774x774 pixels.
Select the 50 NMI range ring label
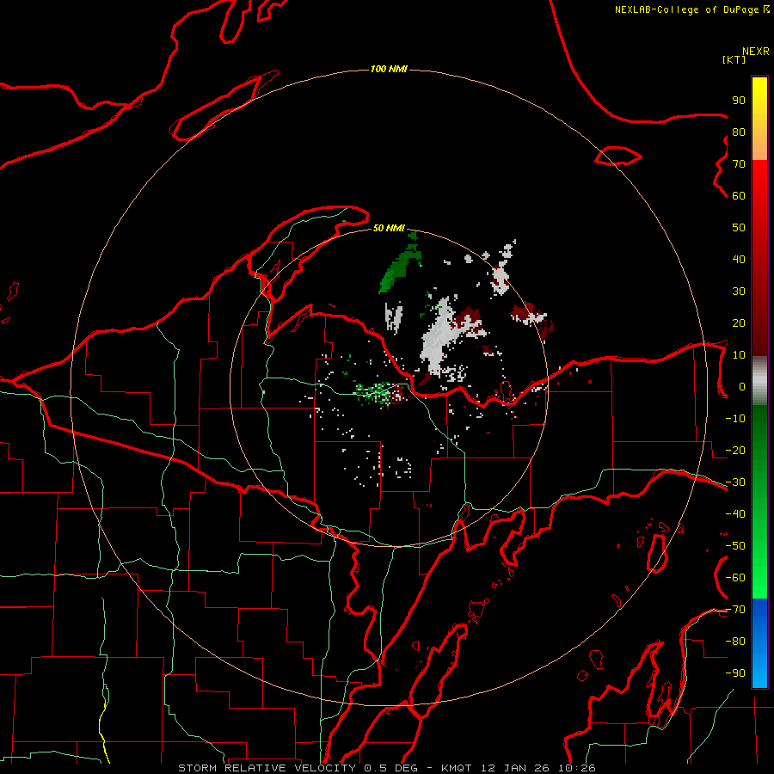click(389, 228)
